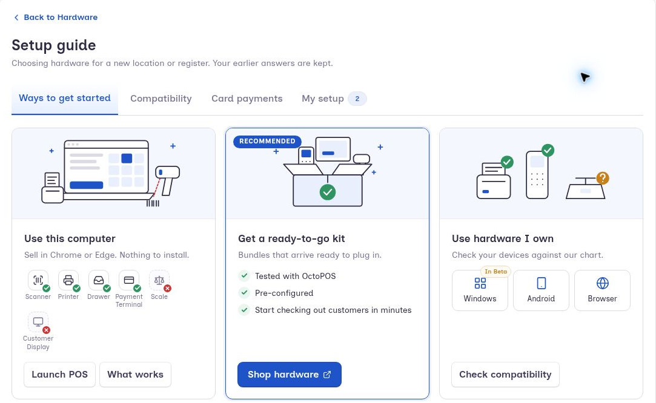Click the Launch POS button

tap(60, 375)
